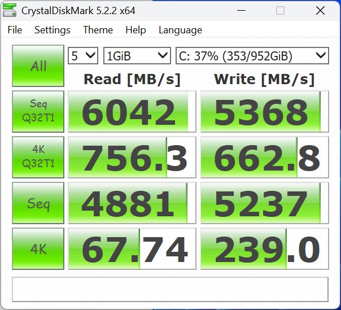Expand the test count dropdown showing 5
This screenshot has height=310, width=341.
[x=83, y=56]
